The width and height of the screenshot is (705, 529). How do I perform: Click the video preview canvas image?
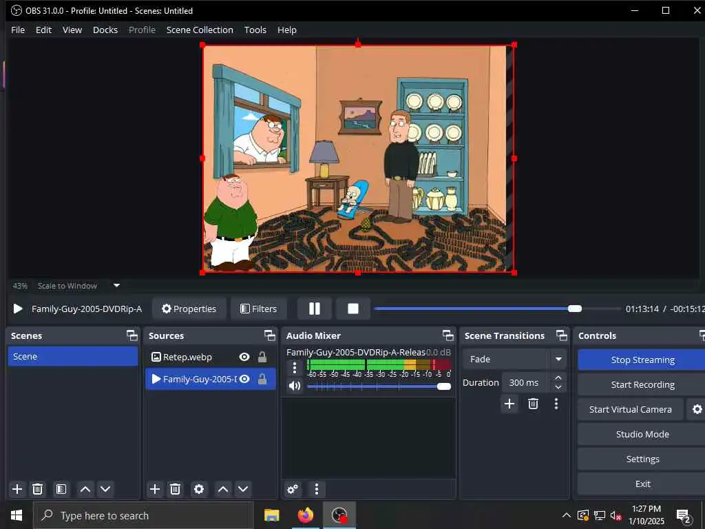[x=358, y=158]
